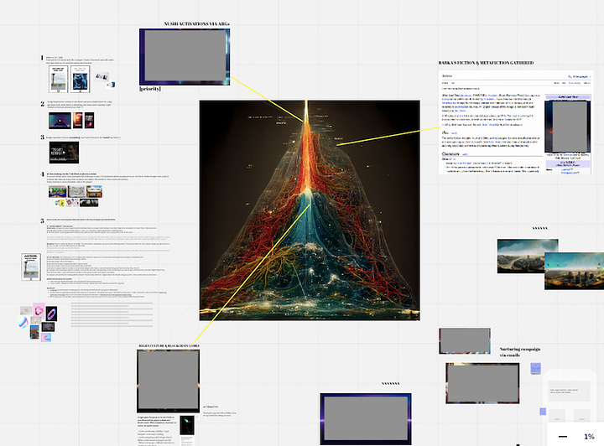Click the number '1' section heading
604x446 pixels.
[x=42, y=58]
